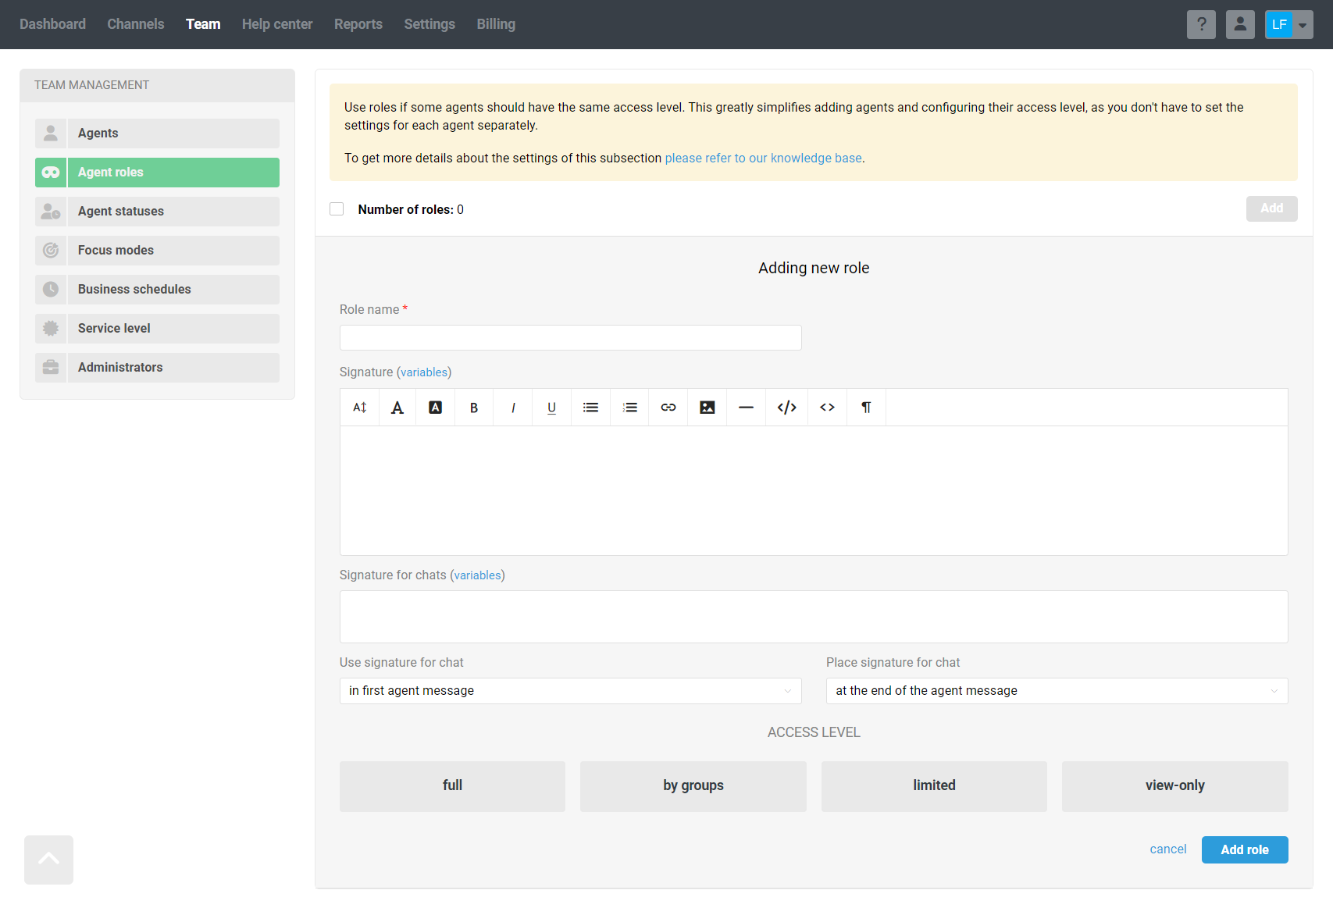This screenshot has width=1333, height=908.
Task: Open the Place signature for chat dropdown
Action: pyautogui.click(x=1057, y=691)
